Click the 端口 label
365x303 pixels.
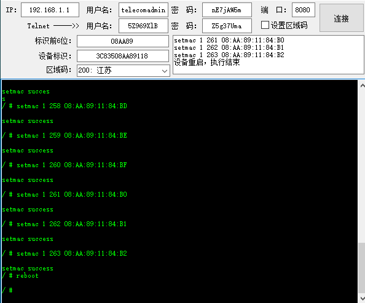(x=273, y=10)
